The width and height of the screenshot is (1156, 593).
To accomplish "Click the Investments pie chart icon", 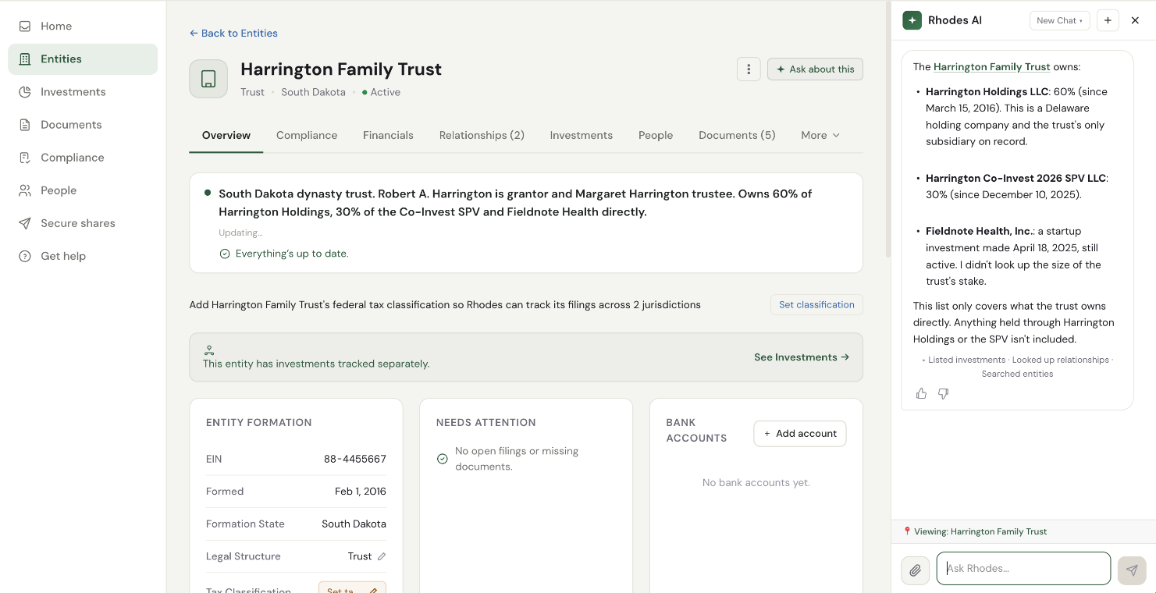I will (25, 91).
